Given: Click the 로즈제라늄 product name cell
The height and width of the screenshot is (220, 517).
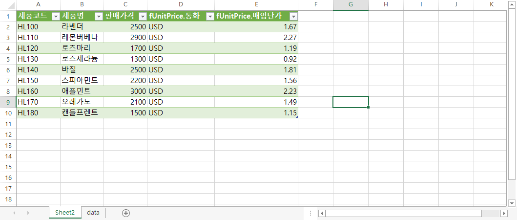Looking at the screenshot, I should 82,59.
